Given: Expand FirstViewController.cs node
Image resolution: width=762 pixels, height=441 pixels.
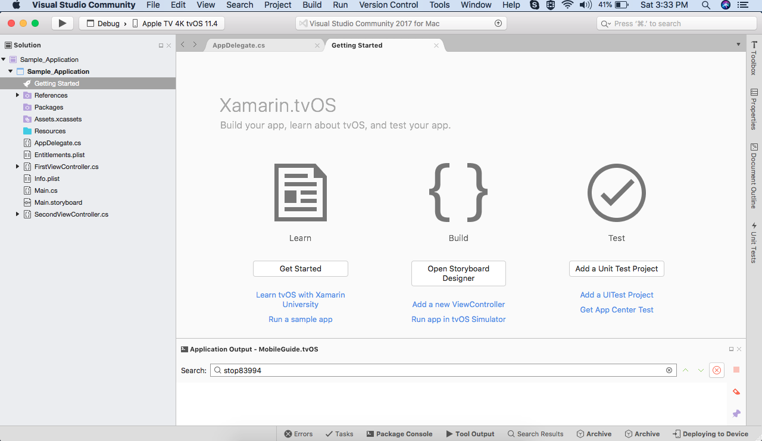Looking at the screenshot, I should click(18, 167).
